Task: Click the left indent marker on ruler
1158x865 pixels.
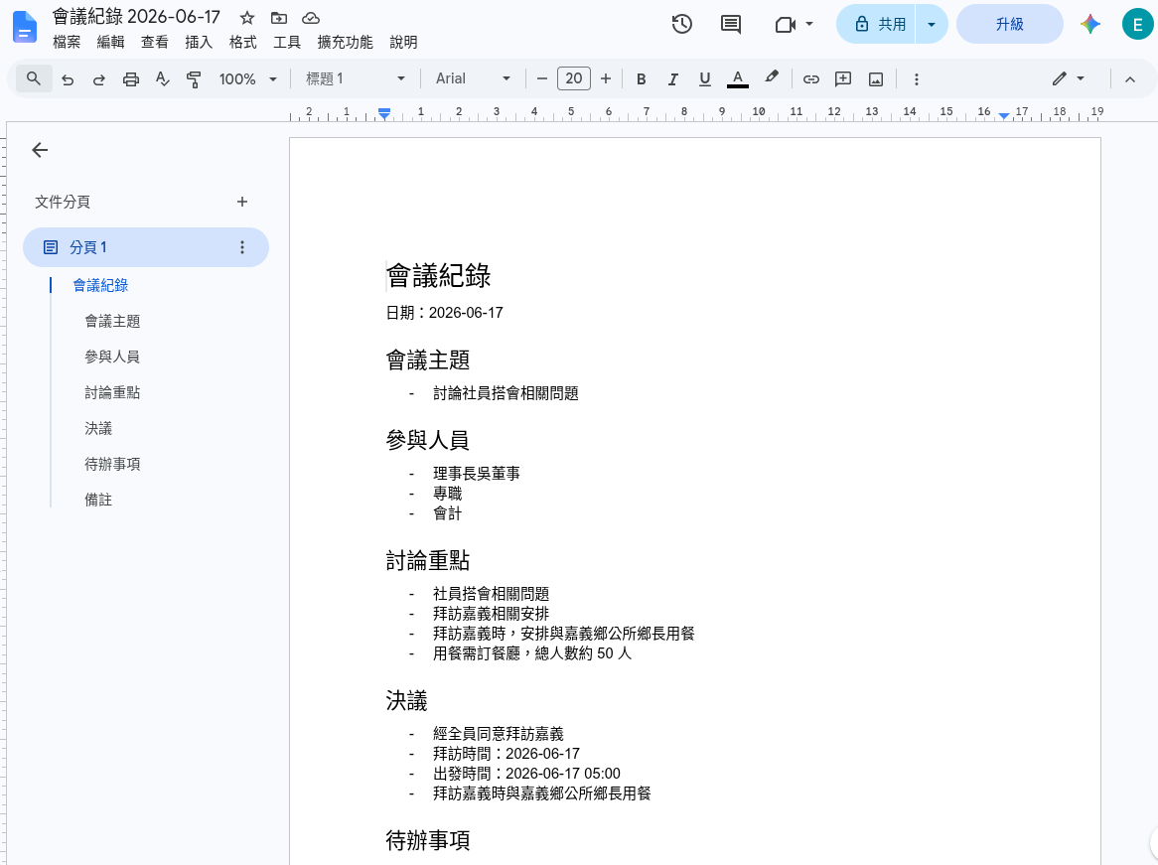Action: [x=384, y=114]
